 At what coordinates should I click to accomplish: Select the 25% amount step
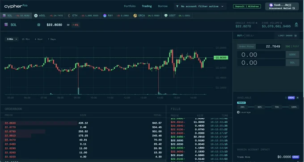[x=242, y=107]
